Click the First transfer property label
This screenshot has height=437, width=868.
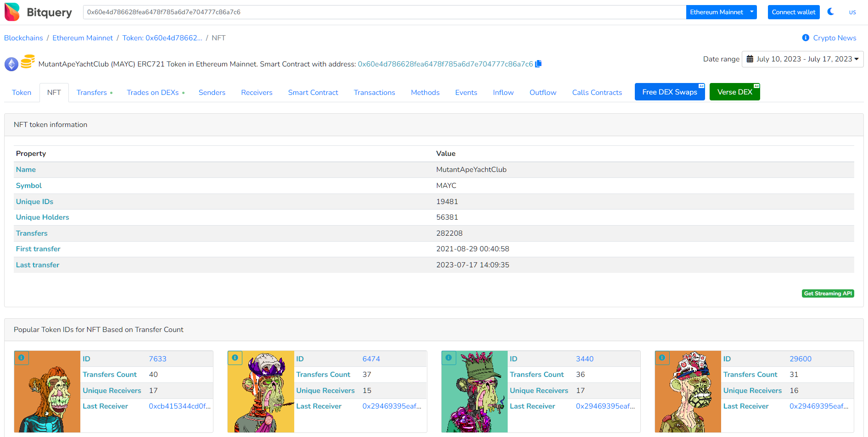pyautogui.click(x=38, y=249)
